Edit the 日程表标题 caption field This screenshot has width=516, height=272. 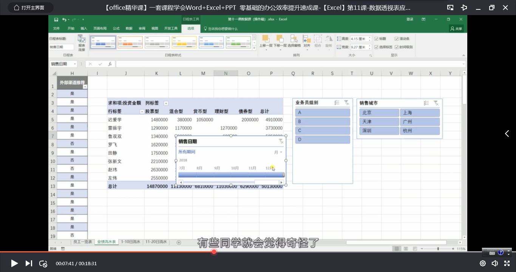[62, 47]
